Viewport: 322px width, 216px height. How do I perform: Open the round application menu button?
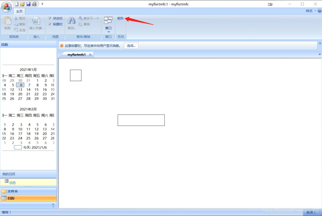click(x=6, y=6)
